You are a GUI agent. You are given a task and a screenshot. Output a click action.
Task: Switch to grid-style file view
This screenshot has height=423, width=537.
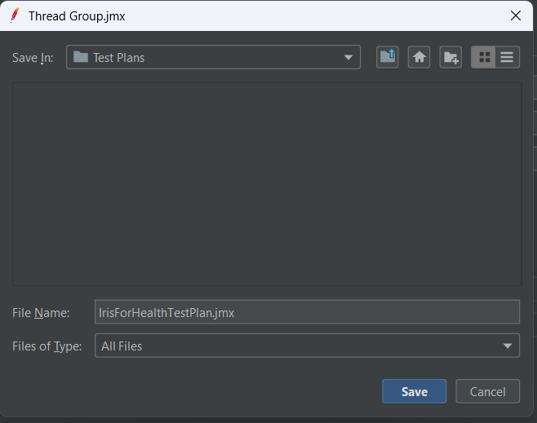click(484, 57)
